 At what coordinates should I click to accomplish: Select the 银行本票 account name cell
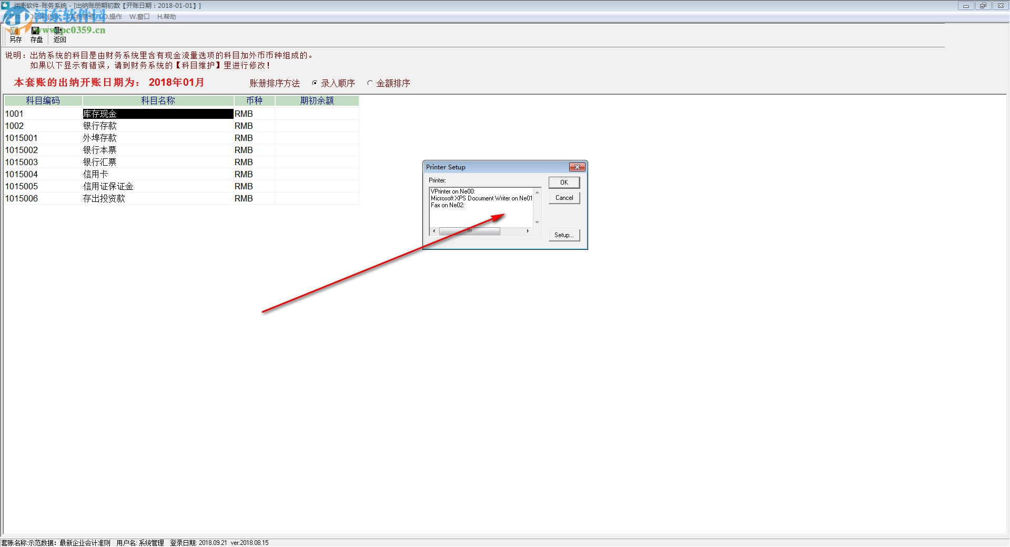158,150
